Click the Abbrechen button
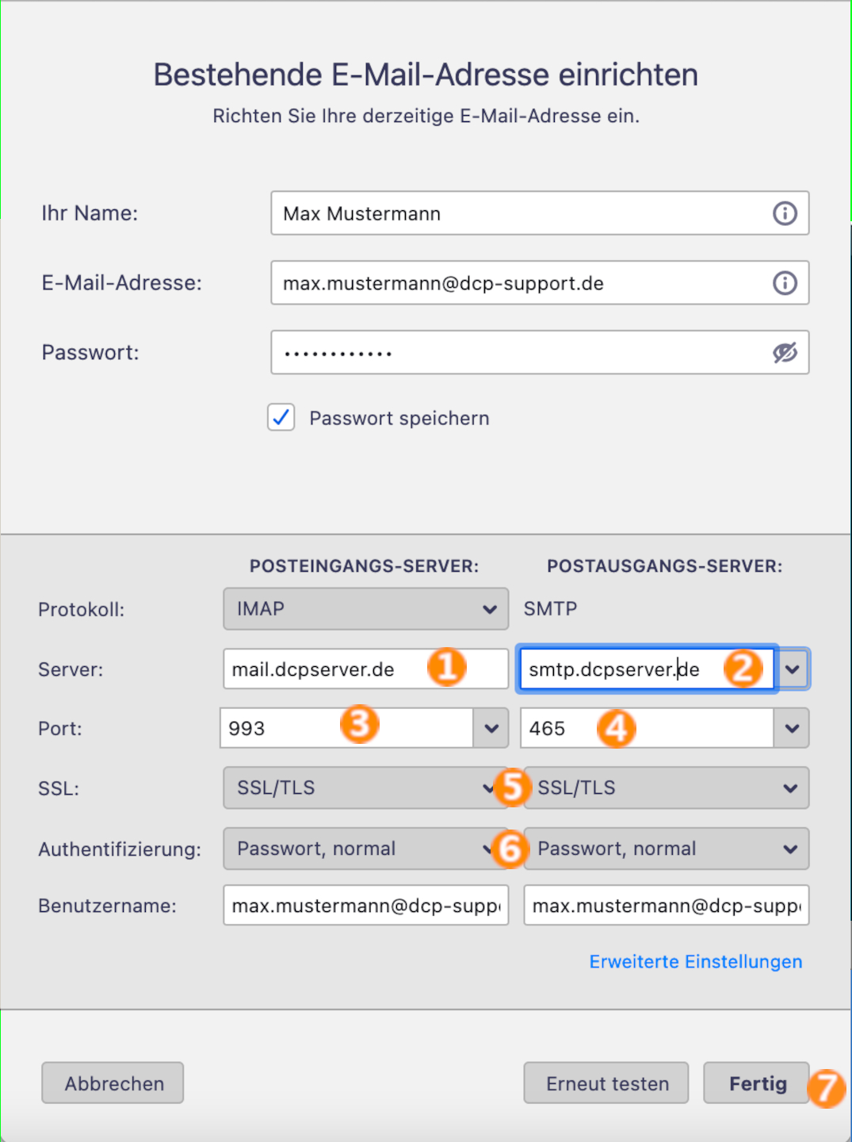 (x=113, y=1083)
